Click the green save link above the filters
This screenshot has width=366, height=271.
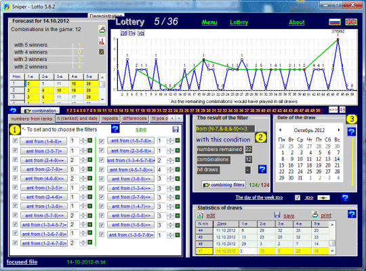tap(141, 129)
